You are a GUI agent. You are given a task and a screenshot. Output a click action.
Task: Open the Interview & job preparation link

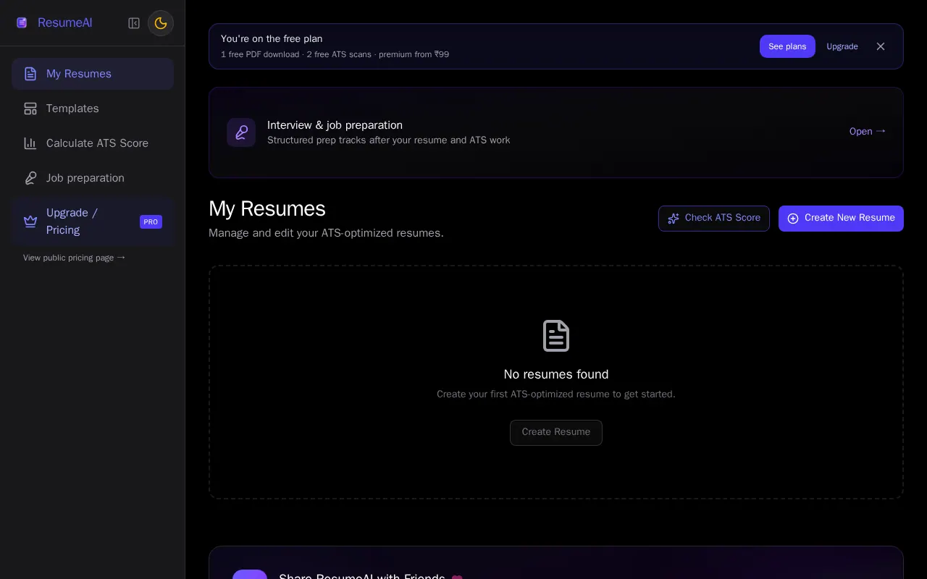868,131
